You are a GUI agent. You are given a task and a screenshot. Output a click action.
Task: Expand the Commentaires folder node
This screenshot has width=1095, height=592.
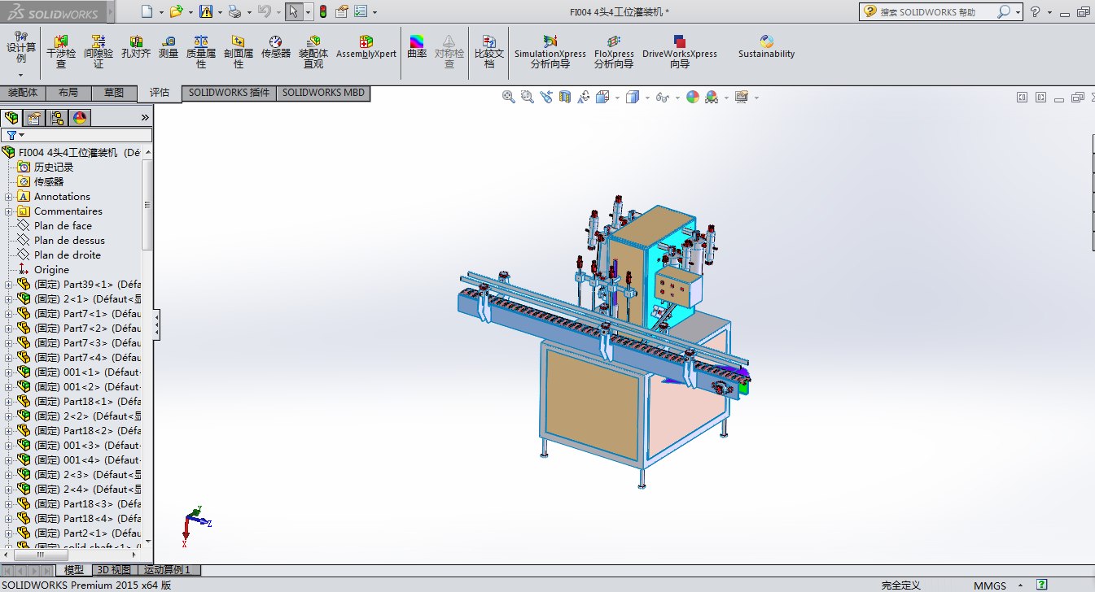coord(9,211)
